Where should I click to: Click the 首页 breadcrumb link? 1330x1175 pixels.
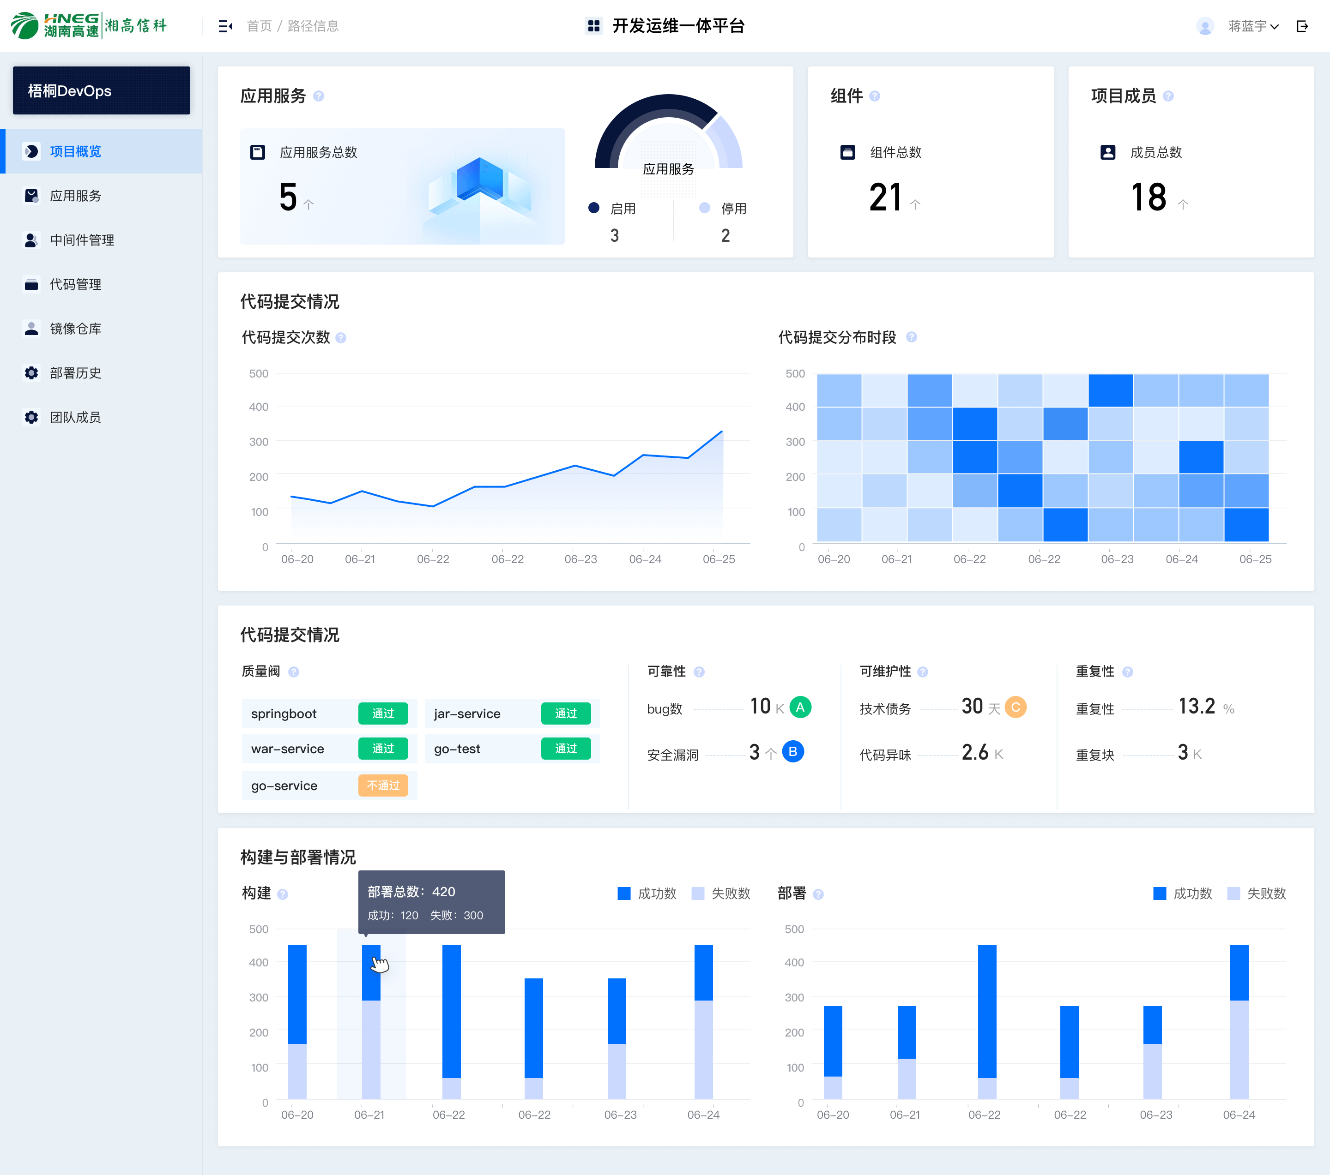[x=259, y=26]
